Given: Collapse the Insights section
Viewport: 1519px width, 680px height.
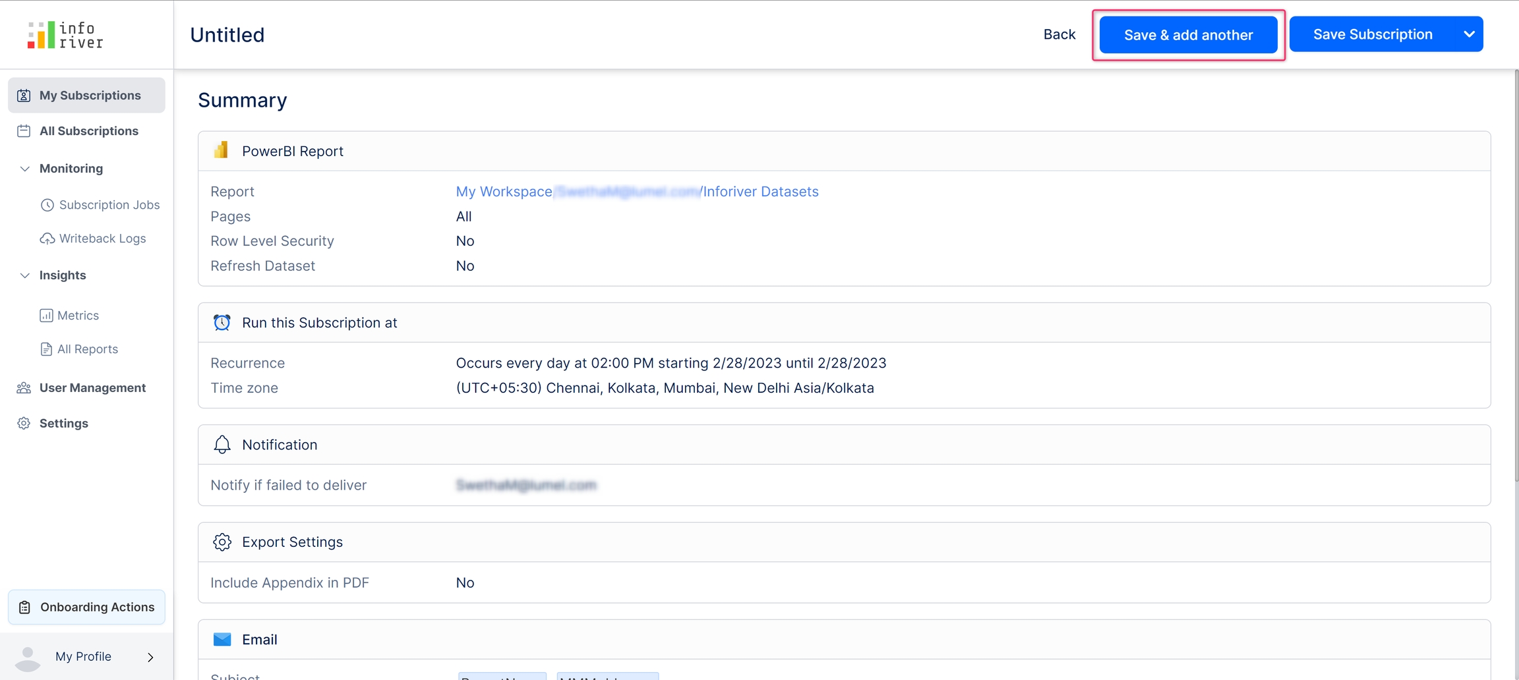Looking at the screenshot, I should pyautogui.click(x=25, y=275).
